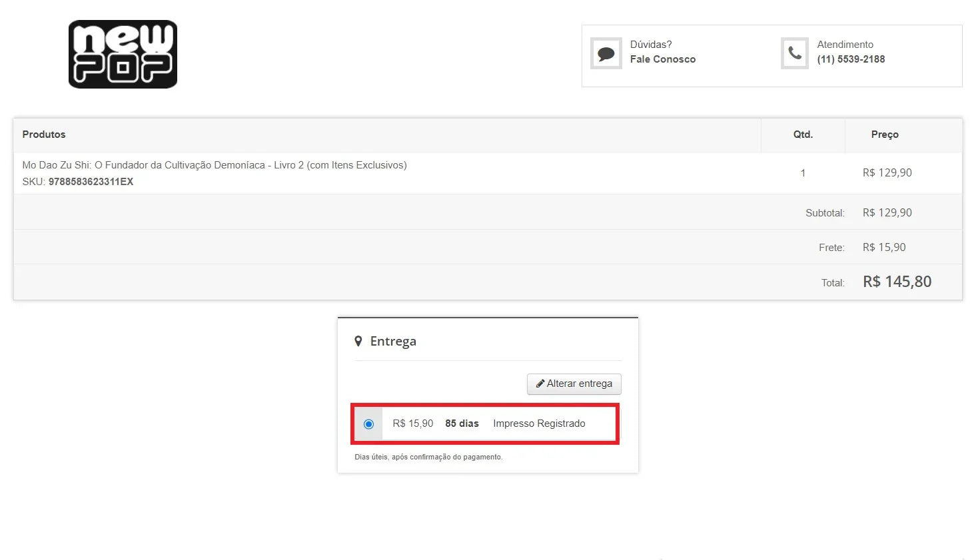Click the Qtd. column header

pos(803,135)
